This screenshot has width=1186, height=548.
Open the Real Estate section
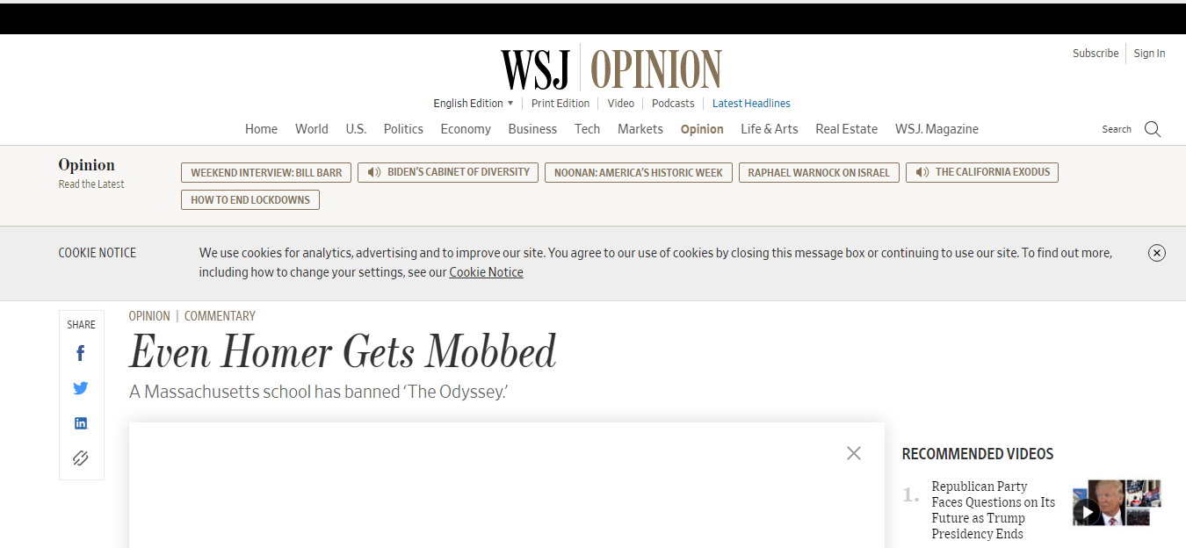847,129
